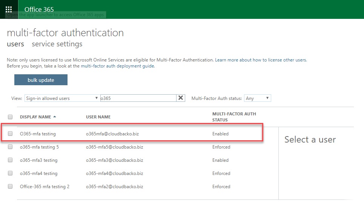Click username o365-mfa3@cloudbacko.biz
The image size is (364, 204).
(x=114, y=160)
